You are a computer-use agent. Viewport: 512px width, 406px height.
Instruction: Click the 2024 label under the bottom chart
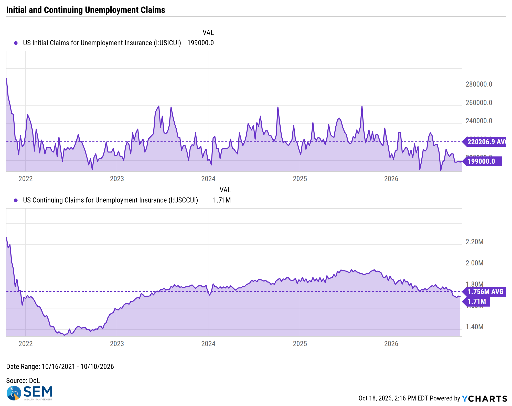click(208, 344)
